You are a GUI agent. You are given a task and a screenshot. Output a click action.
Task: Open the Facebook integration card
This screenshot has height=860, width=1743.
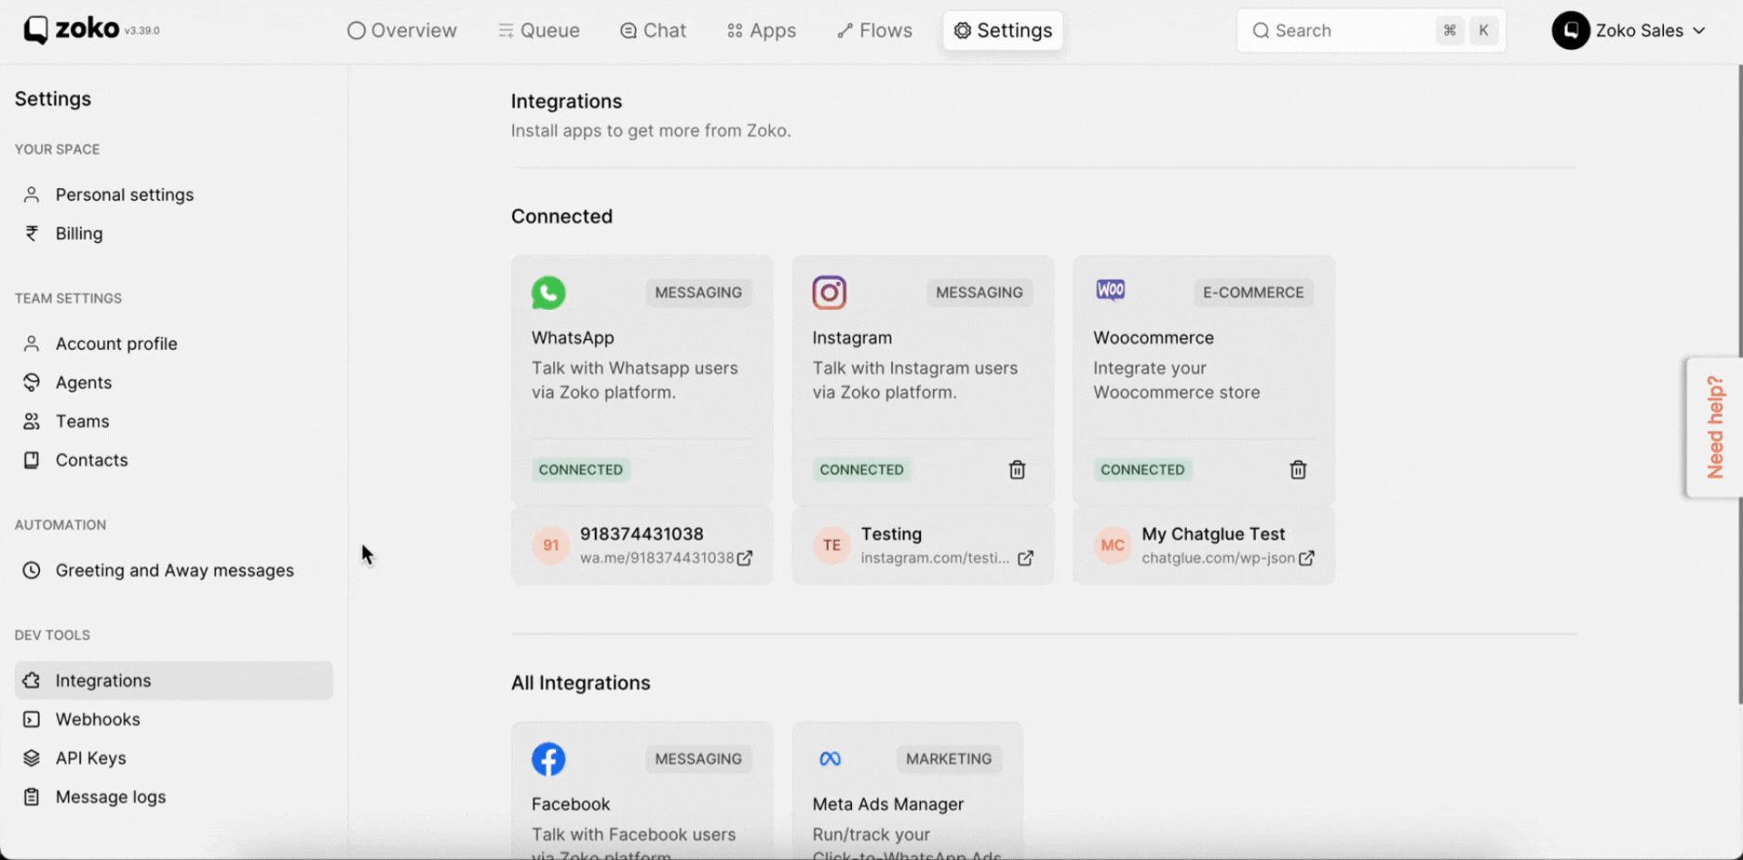point(642,790)
